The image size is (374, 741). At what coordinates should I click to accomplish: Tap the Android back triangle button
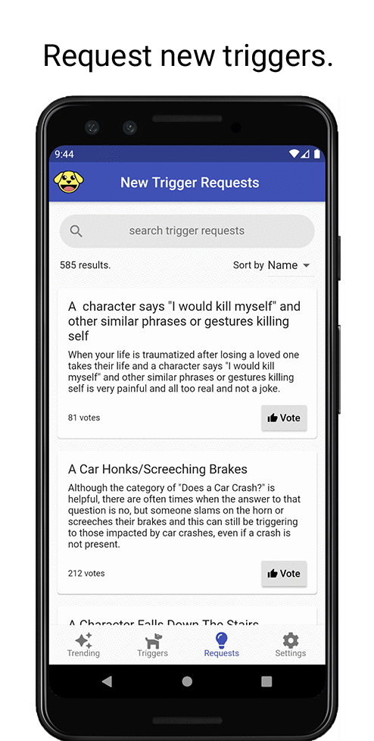coord(107,681)
